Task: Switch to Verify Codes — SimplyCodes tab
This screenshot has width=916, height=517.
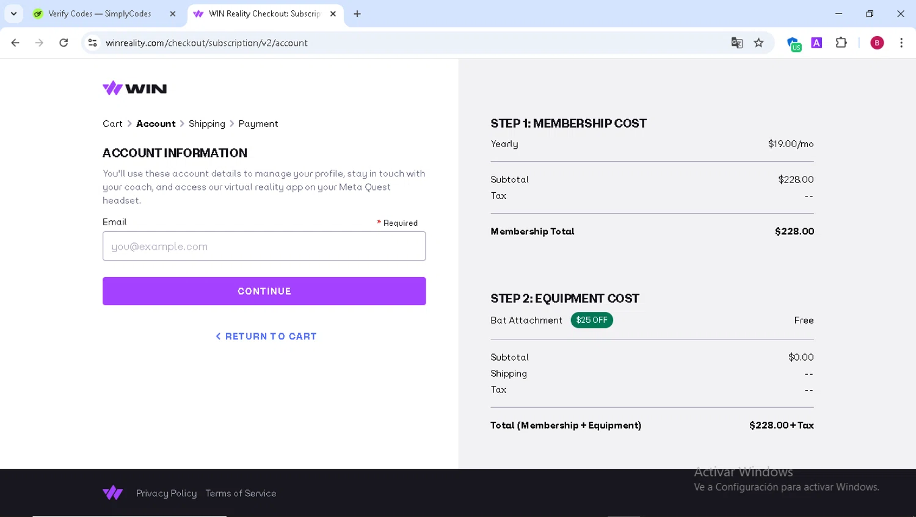Action: coord(100,13)
